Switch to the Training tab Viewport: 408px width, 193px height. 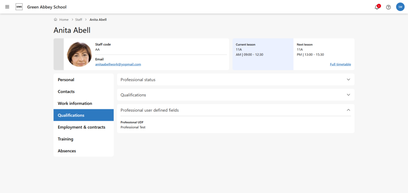click(66, 139)
